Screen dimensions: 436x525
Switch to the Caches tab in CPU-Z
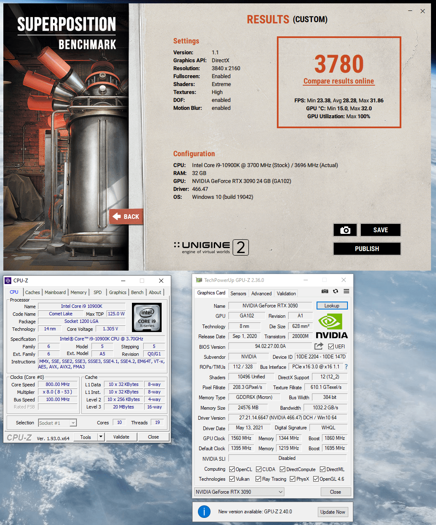[x=33, y=292]
